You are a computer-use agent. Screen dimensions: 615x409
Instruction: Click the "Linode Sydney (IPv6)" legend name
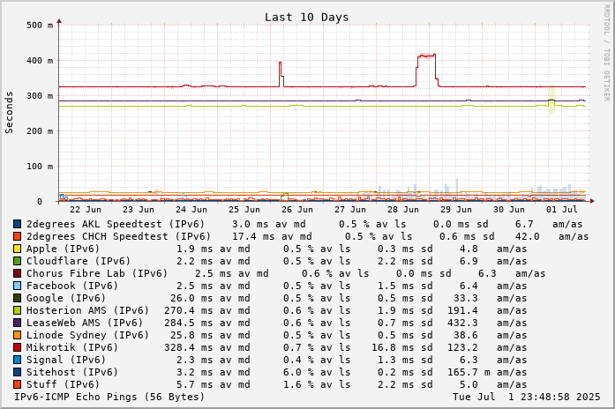tap(88, 335)
